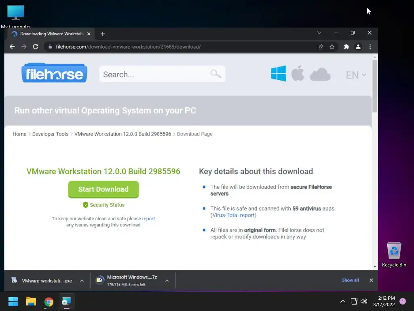Close the Downloading VMware Workstation tab
The width and height of the screenshot is (414, 311).
click(x=89, y=34)
